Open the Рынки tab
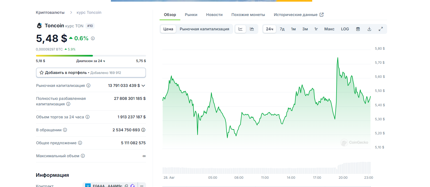430x187 pixels. click(x=191, y=15)
